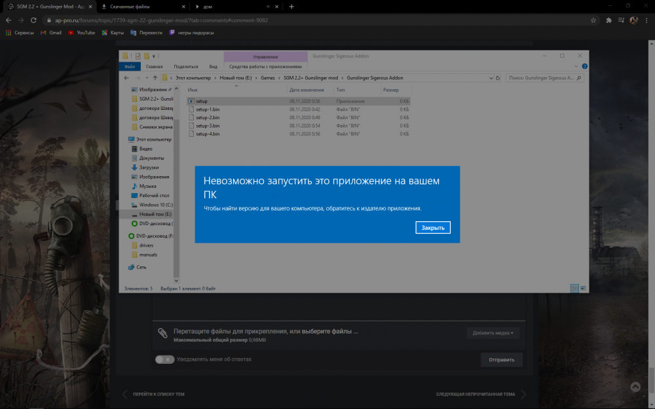Viewport: 655px width, 409px height.
Task: Click the Закрыть button in the error dialog
Action: click(432, 228)
